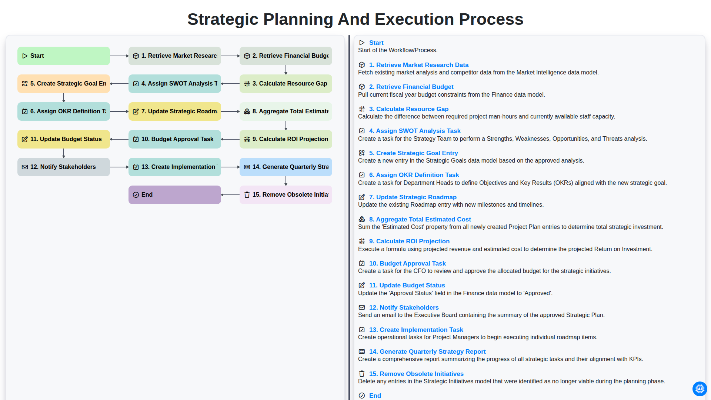Screen dimensions: 711x400
Task: Click the hash icon in Calculate Resource Gap node
Action: point(247,84)
